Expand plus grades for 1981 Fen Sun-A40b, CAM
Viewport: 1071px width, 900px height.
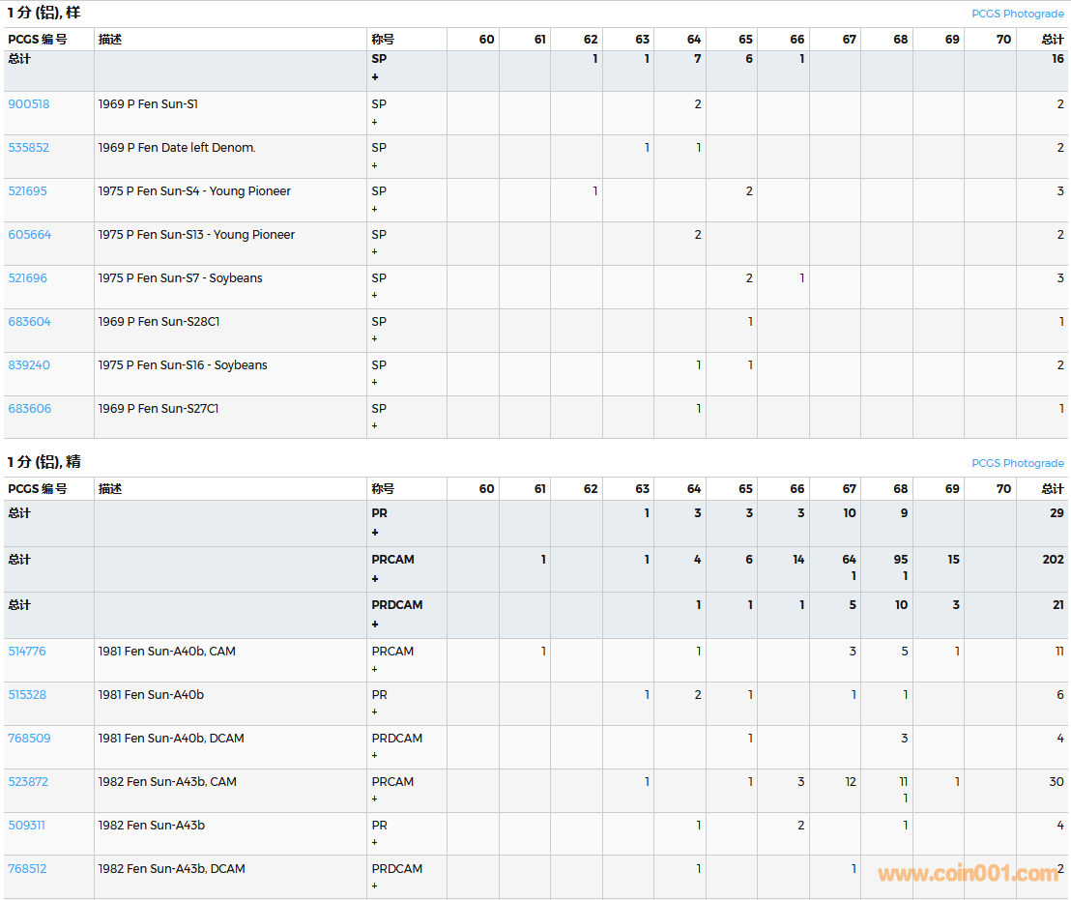coord(375,669)
